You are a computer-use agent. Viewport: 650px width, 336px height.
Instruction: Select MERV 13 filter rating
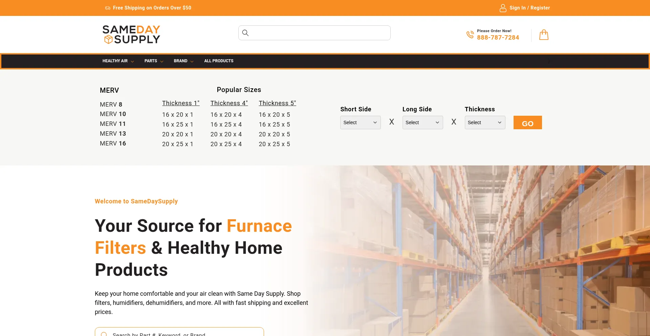tap(113, 134)
